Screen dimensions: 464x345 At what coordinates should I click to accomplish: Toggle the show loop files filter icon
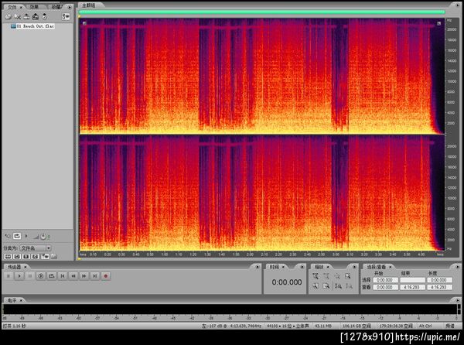[17, 257]
